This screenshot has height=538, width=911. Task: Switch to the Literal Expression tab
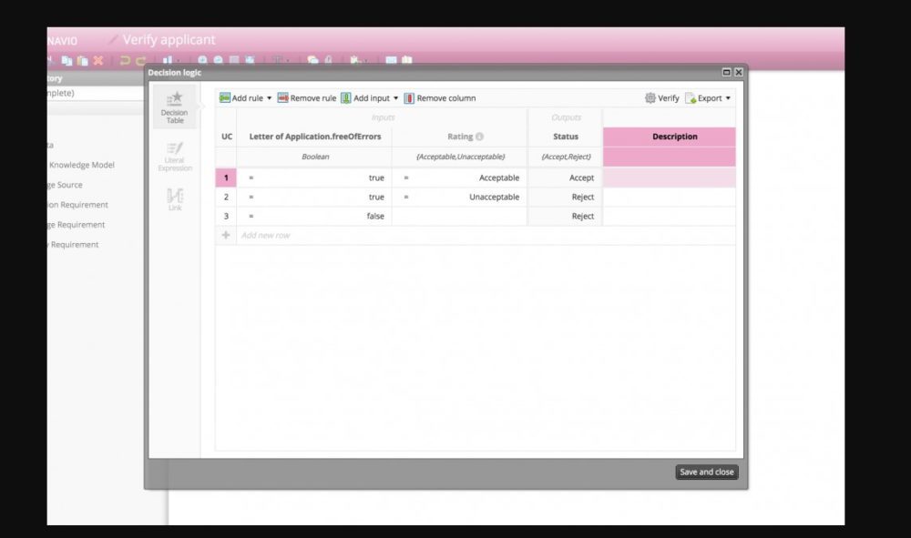point(175,156)
